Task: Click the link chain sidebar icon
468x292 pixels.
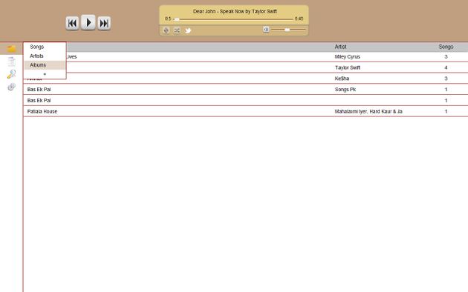Action: (11, 87)
